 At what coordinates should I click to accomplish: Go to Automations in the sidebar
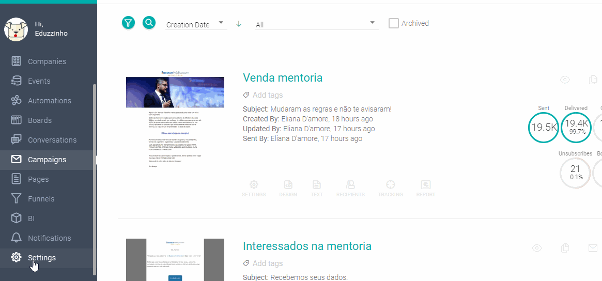pyautogui.click(x=49, y=101)
